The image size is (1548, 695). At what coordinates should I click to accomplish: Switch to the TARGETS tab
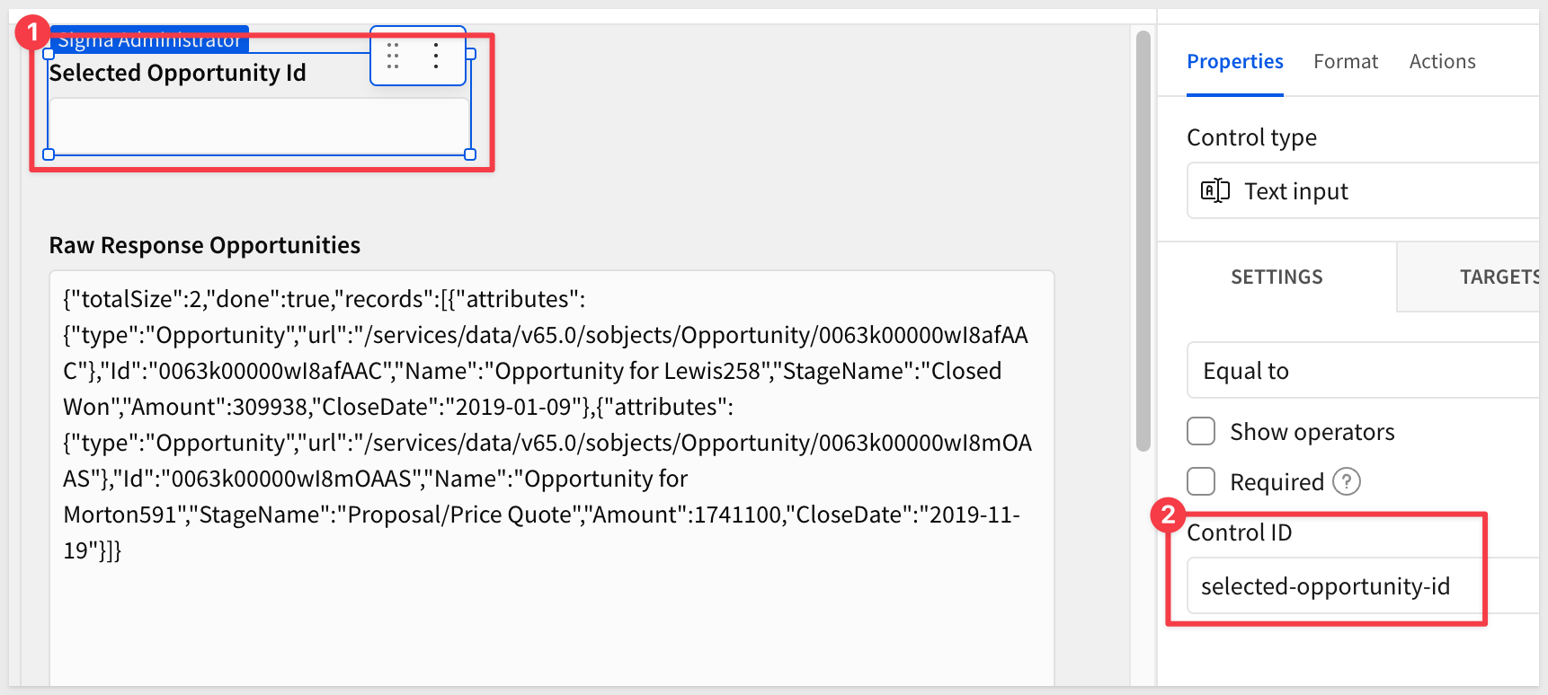(x=1498, y=277)
